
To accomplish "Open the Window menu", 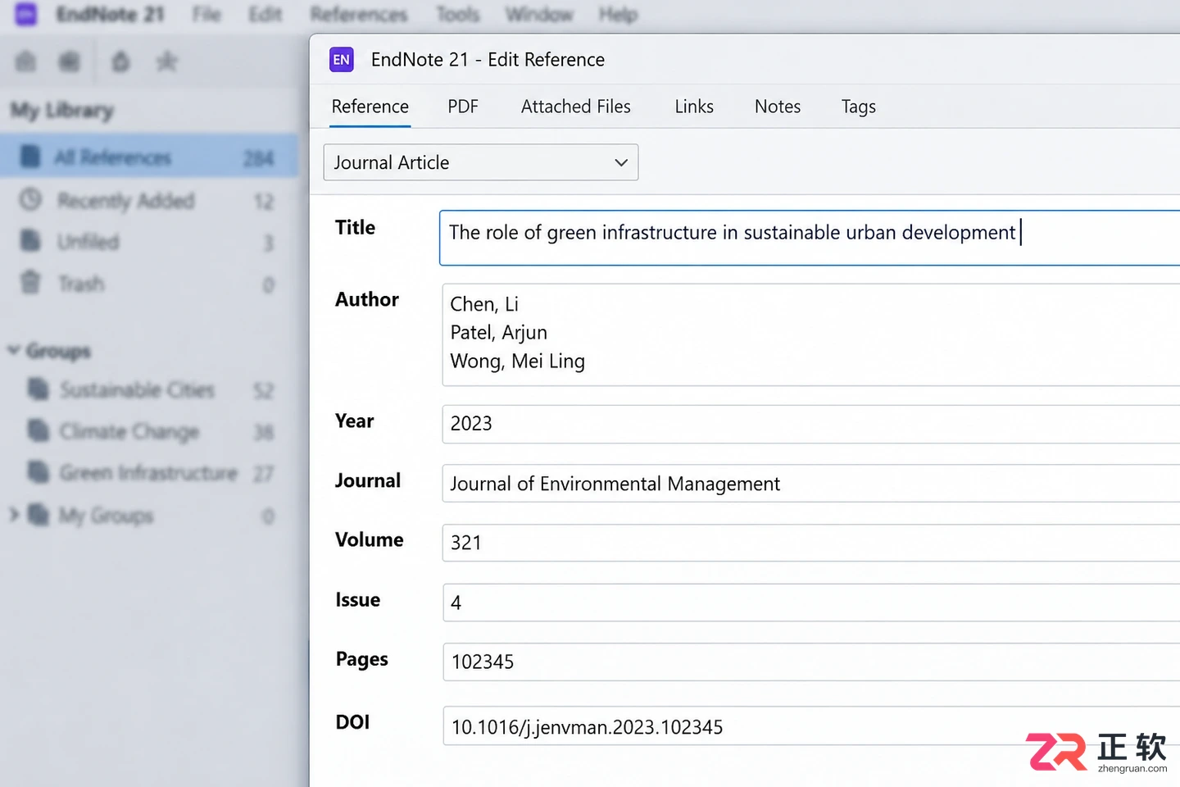I will pos(539,14).
